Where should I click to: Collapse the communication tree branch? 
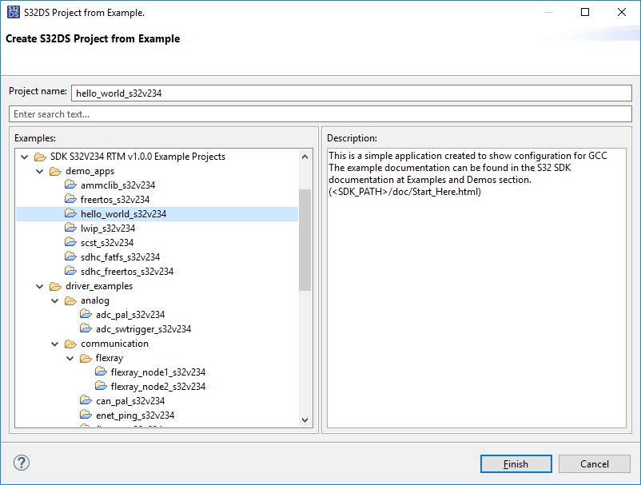54,343
